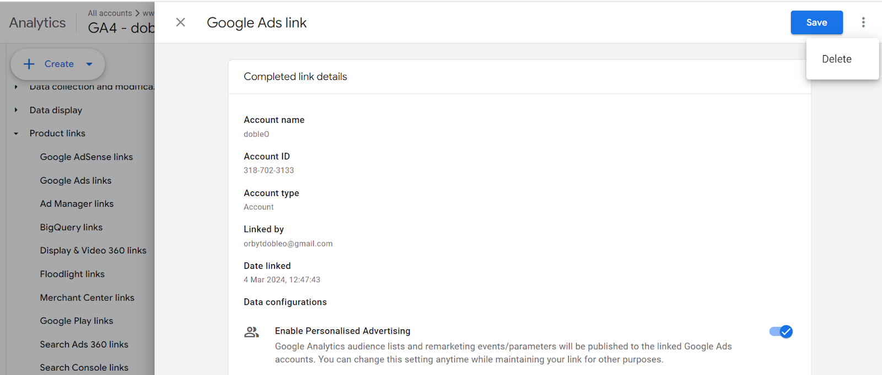The width and height of the screenshot is (882, 375).
Task: Click All accounts breadcrumb
Action: click(110, 13)
